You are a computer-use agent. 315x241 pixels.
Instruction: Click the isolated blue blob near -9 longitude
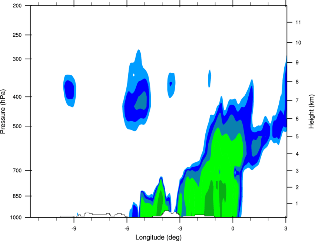70,90
